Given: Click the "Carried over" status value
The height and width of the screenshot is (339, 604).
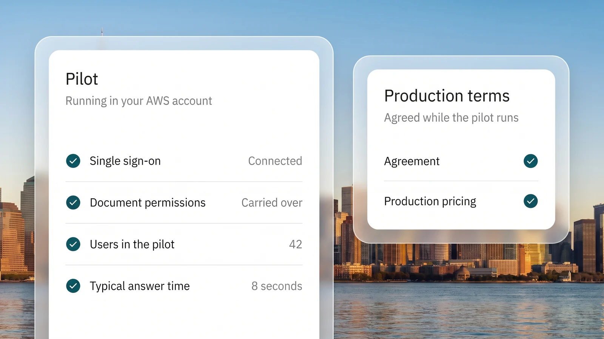Looking at the screenshot, I should coord(272,203).
